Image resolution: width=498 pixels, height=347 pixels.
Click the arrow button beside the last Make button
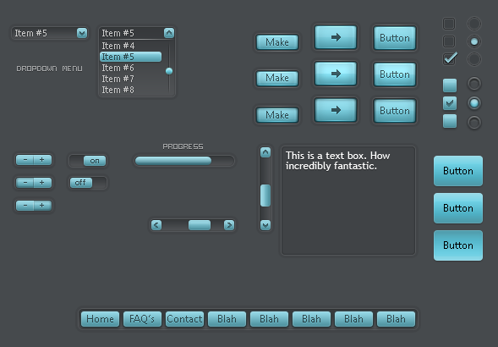click(x=336, y=110)
